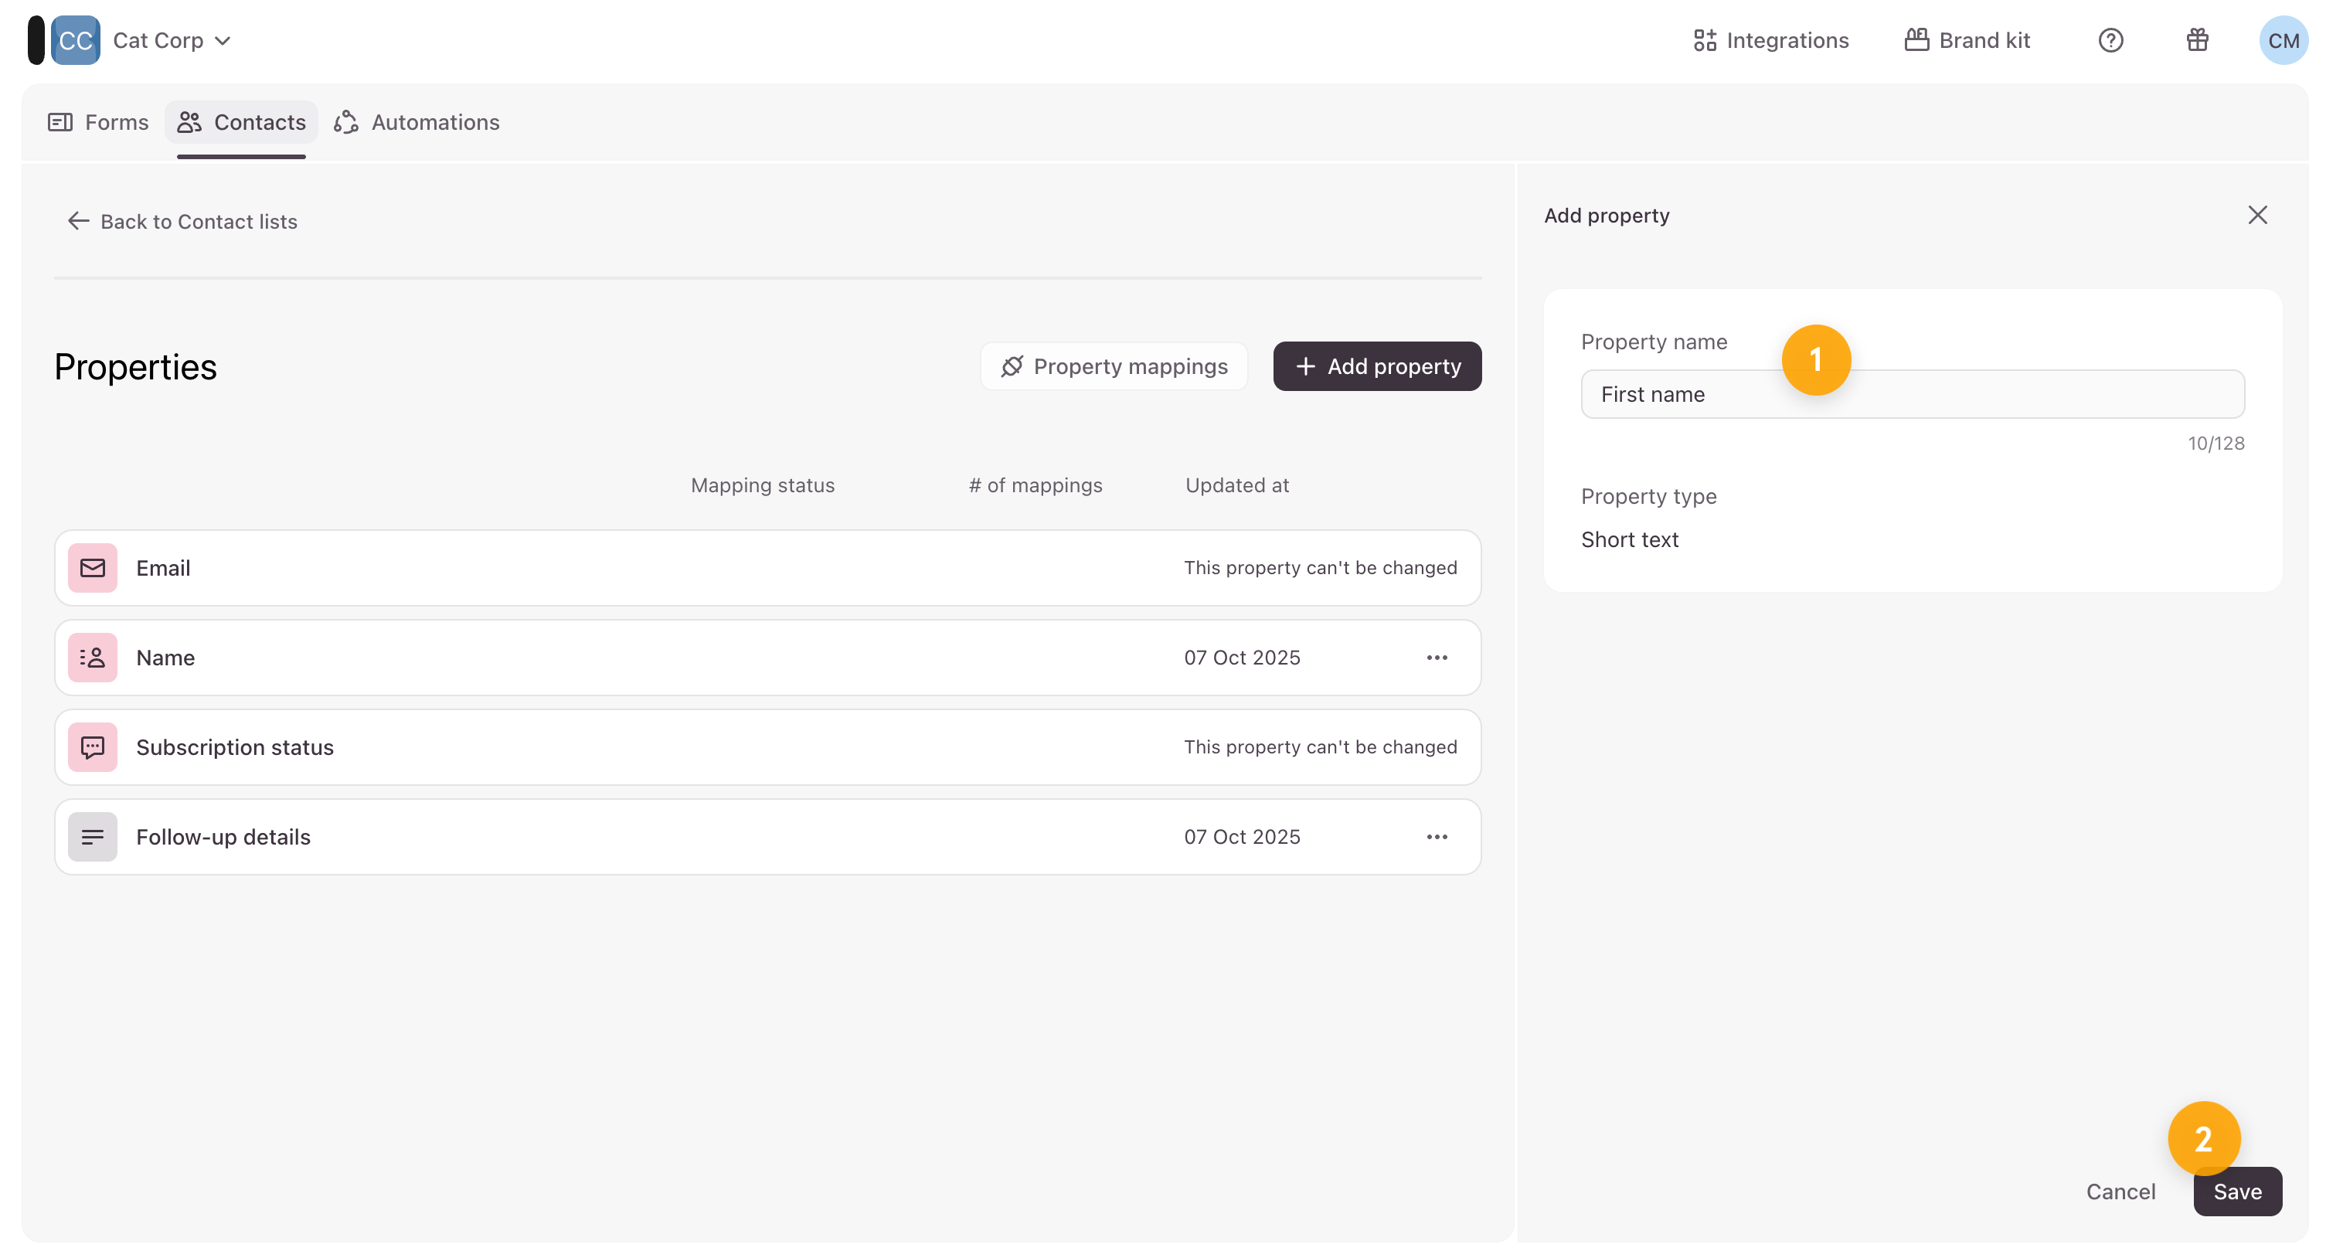Open more options for Name property
The image size is (2326, 1258).
pyautogui.click(x=1437, y=658)
